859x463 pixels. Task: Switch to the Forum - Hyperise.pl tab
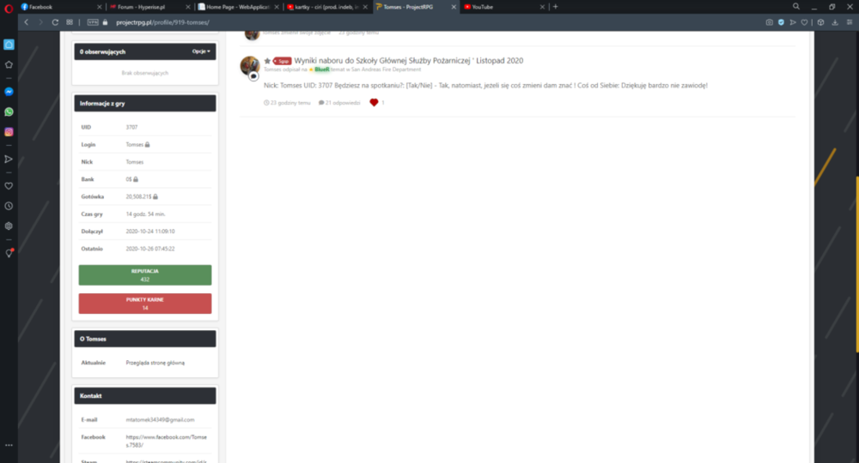click(145, 7)
